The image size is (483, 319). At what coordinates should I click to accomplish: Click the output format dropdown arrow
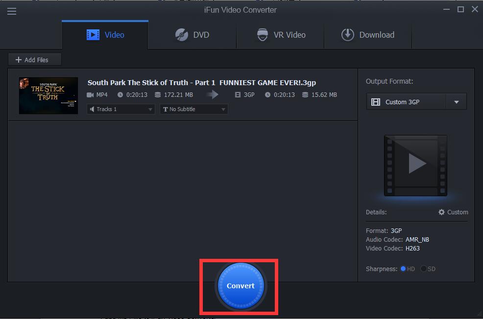457,102
